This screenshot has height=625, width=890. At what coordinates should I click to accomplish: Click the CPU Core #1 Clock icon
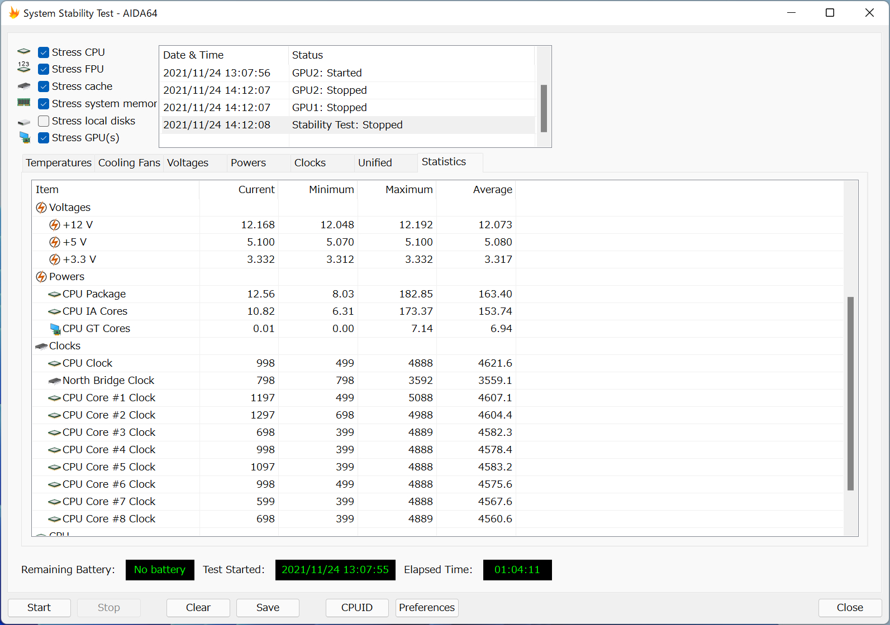pyautogui.click(x=55, y=398)
